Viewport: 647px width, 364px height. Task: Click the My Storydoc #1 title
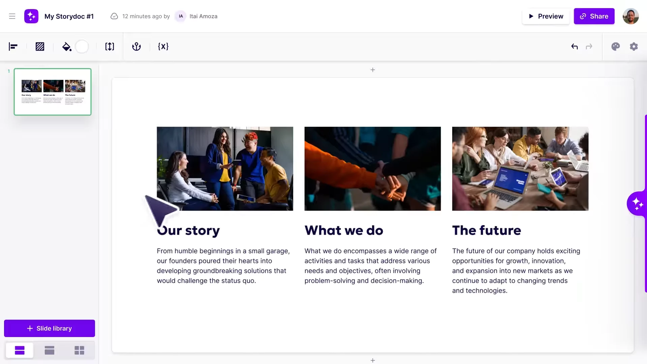pyautogui.click(x=69, y=16)
